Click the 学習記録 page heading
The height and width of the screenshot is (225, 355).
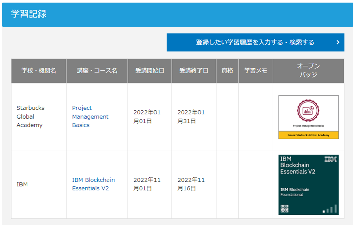[x=29, y=14]
